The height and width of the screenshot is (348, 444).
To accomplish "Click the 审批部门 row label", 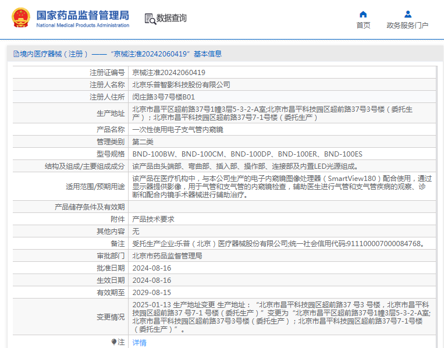I will pos(111,255).
